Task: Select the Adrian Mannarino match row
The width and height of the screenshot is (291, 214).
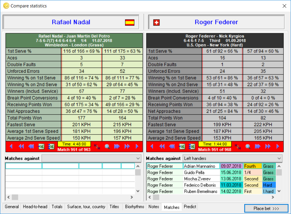Action: click(x=211, y=166)
